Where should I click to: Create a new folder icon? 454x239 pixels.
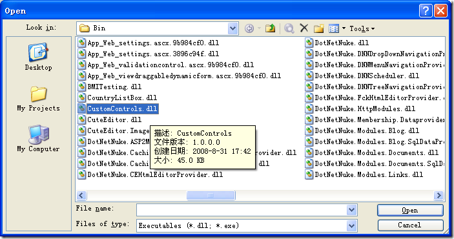pos(319,28)
